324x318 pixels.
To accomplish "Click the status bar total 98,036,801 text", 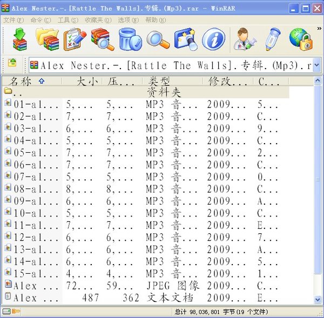I will point(221,312).
